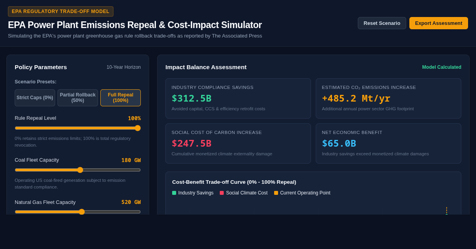Click the Export Assessment button

point(438,23)
